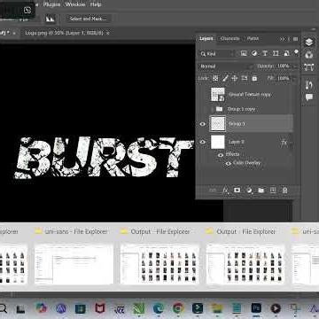Open the Window menu

click(75, 4)
